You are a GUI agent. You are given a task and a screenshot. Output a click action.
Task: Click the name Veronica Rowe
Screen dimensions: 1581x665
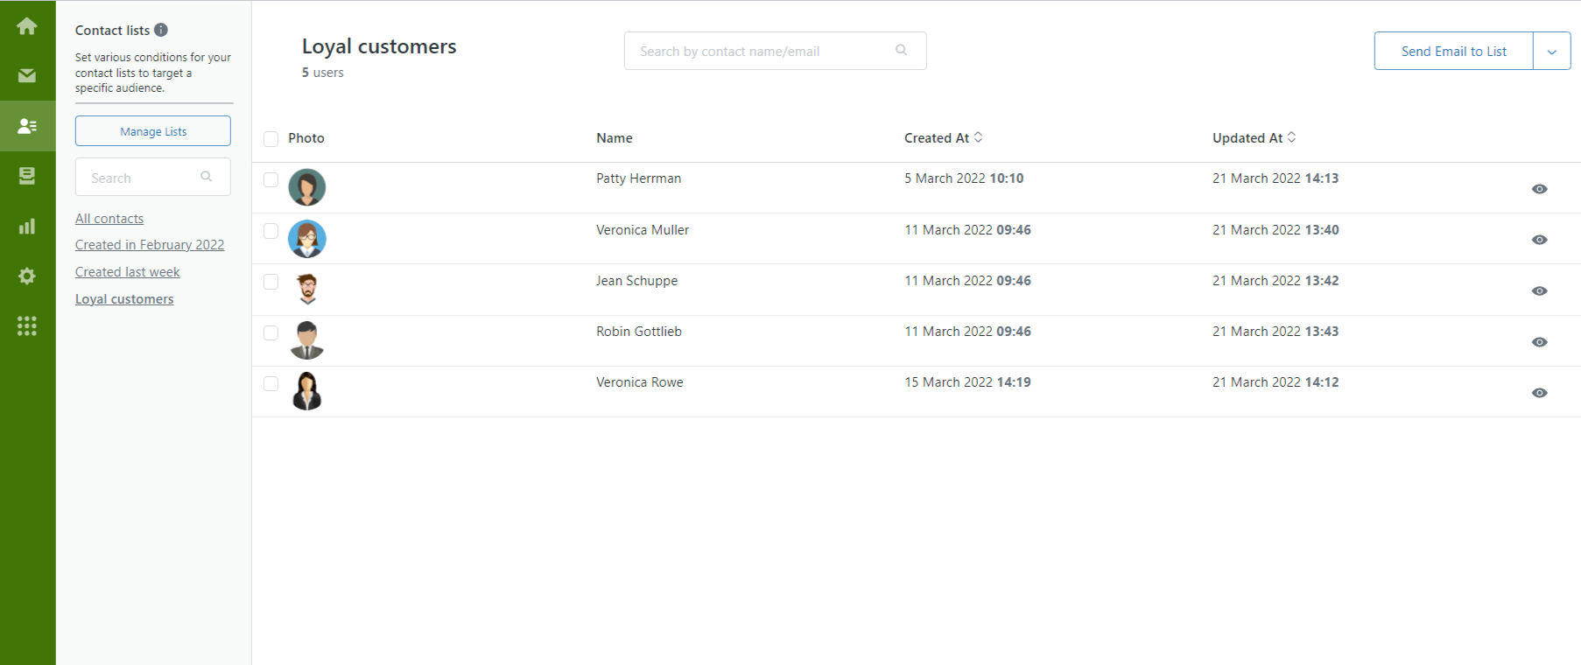coord(640,382)
